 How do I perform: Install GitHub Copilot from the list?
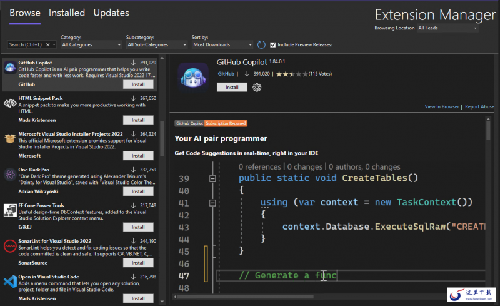[x=138, y=84]
